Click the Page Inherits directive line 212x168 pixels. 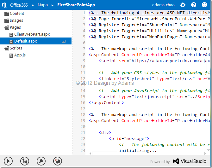click(149, 19)
